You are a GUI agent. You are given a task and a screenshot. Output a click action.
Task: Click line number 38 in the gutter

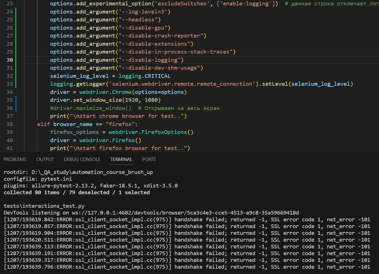point(10,124)
